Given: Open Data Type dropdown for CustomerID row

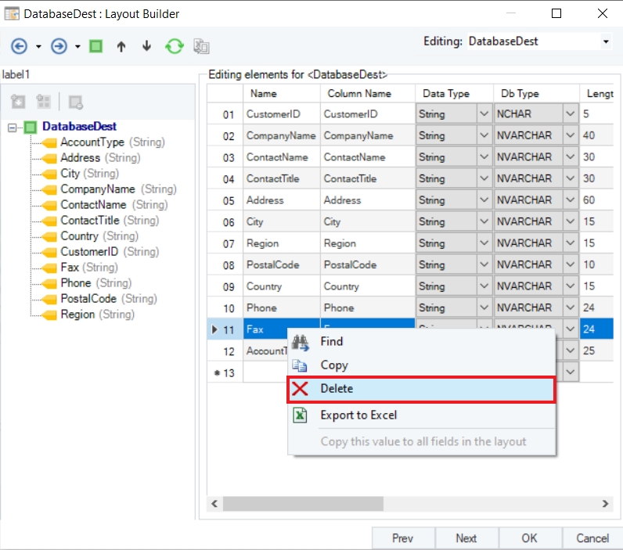Looking at the screenshot, I should pos(483,114).
